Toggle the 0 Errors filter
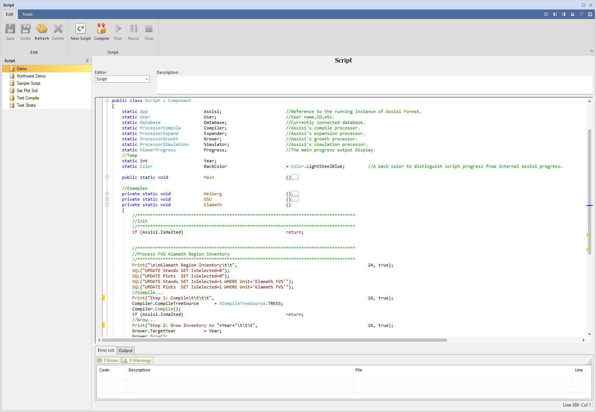Screen dimensions: 596x412 108,360
